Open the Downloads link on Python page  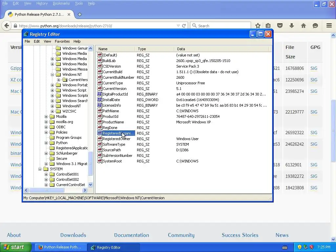(x=73, y=235)
